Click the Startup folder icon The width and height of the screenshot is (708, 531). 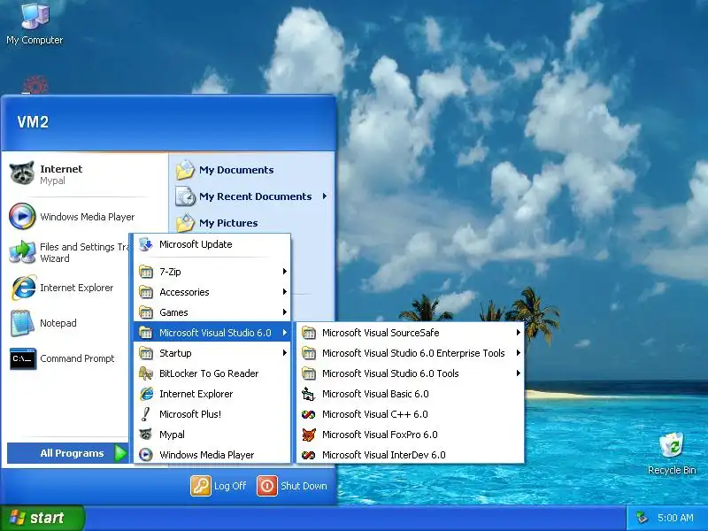click(146, 352)
